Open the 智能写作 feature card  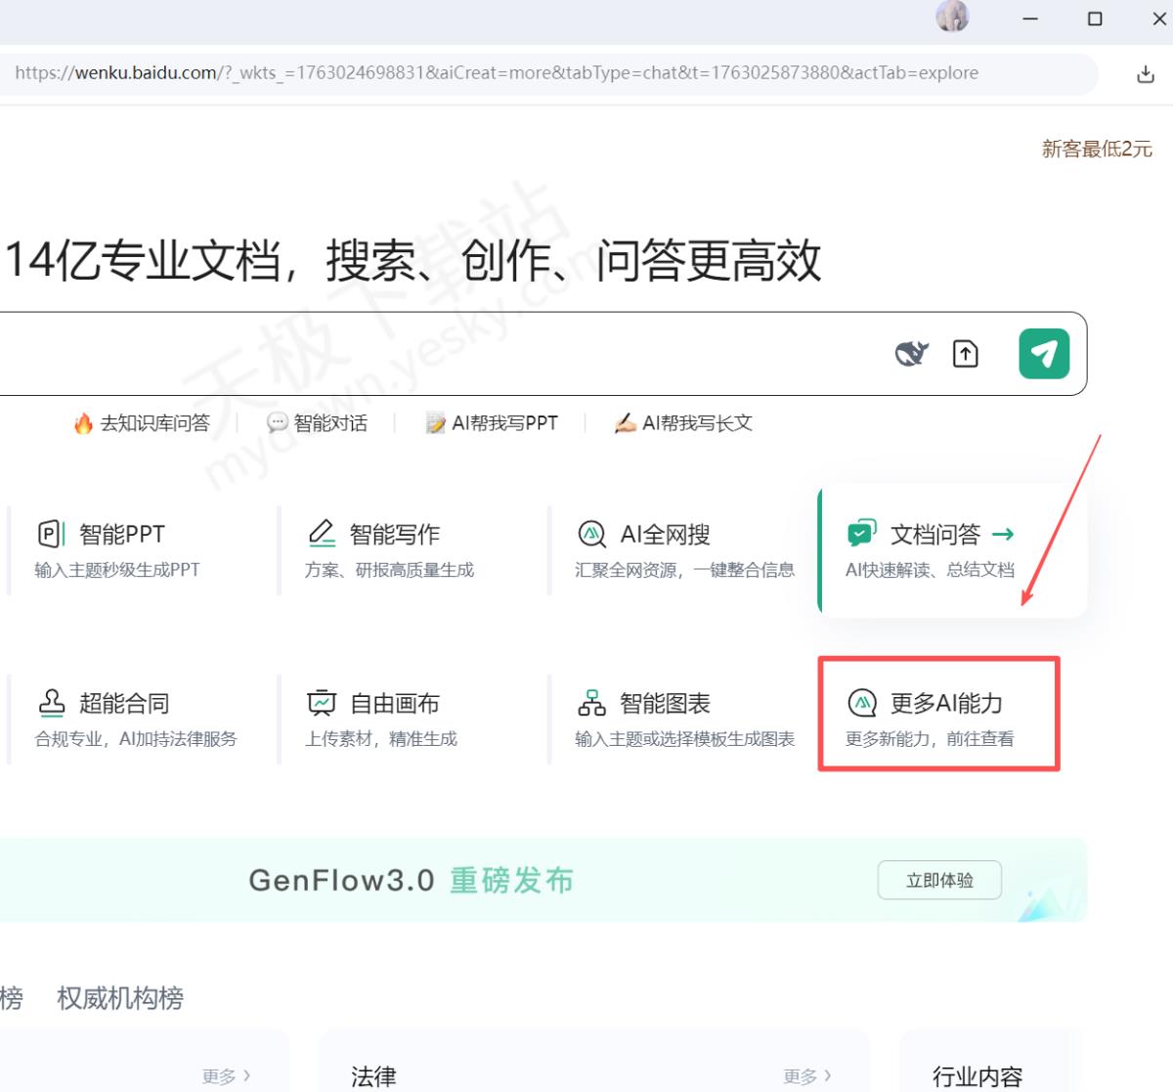pos(394,550)
